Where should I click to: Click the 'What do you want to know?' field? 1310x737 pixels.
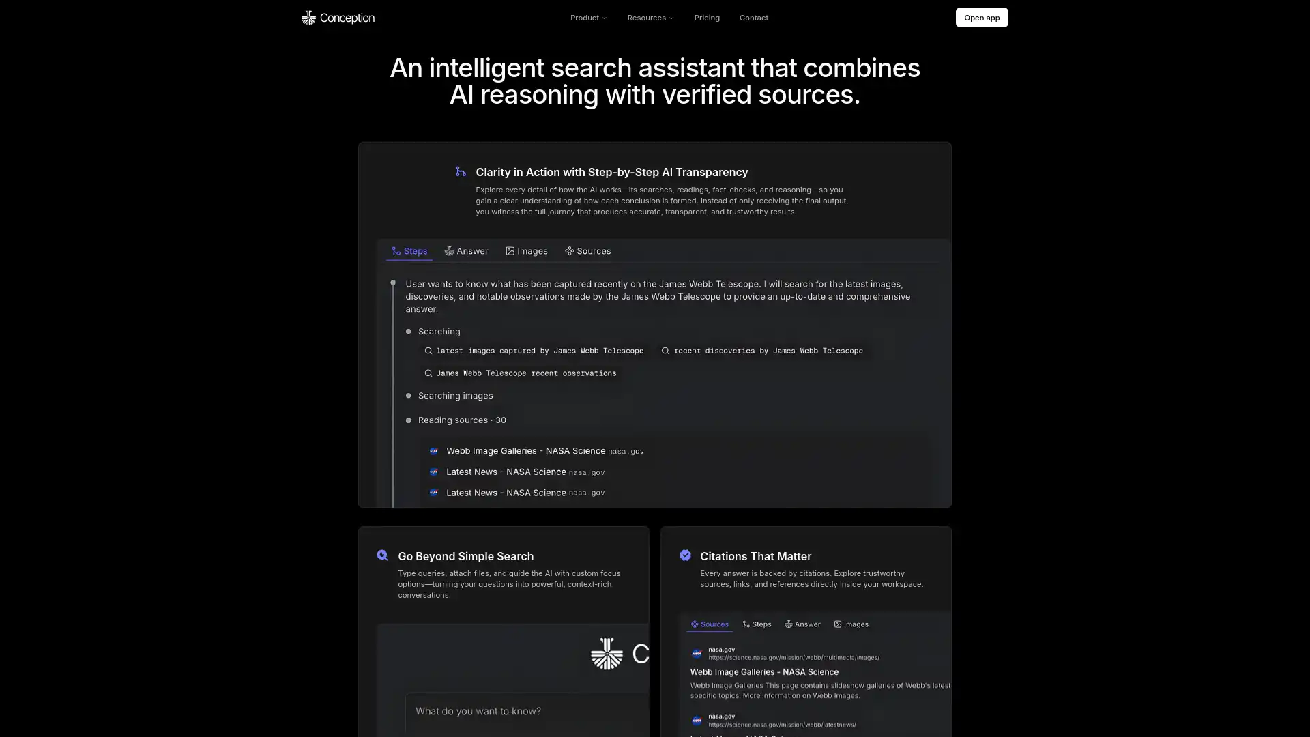coord(527,712)
